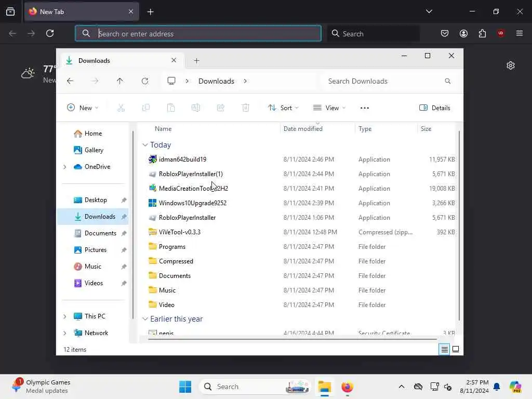Open Firefox extensions puzzle icon
The height and width of the screenshot is (399, 532).
click(482, 33)
